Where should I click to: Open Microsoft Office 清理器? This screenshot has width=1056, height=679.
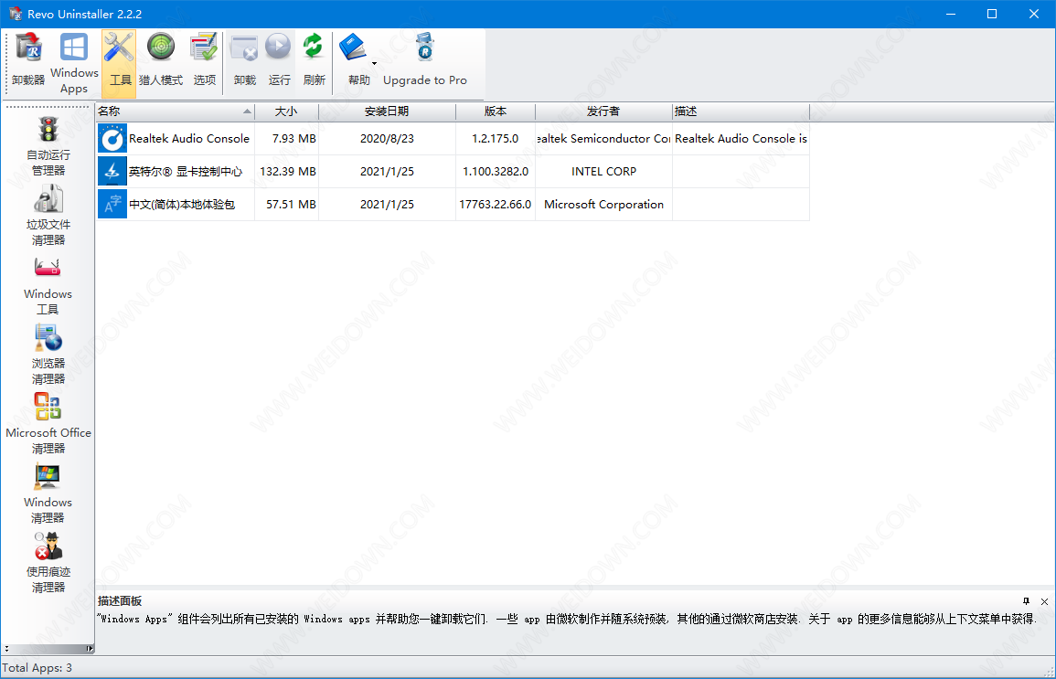pyautogui.click(x=48, y=425)
